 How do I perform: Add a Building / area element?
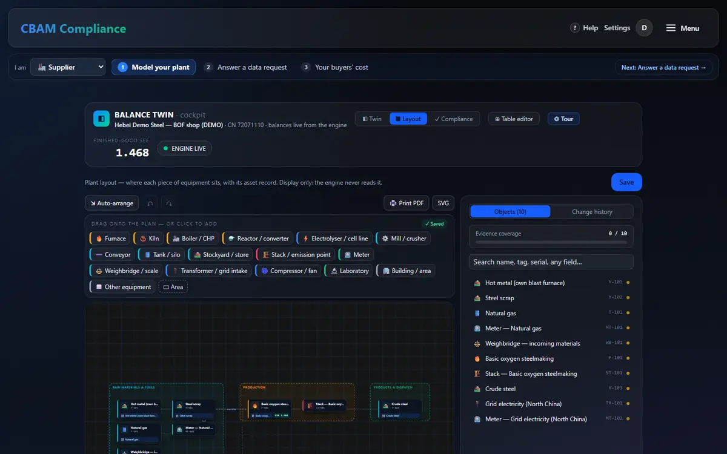pos(406,271)
